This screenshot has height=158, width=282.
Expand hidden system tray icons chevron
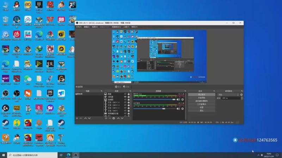[x=258, y=155]
